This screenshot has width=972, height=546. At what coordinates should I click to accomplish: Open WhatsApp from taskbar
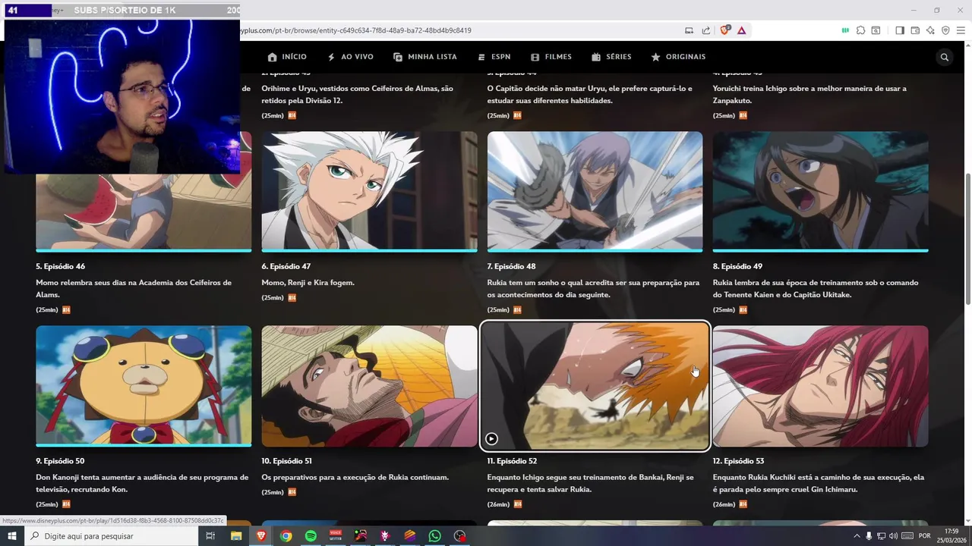434,536
